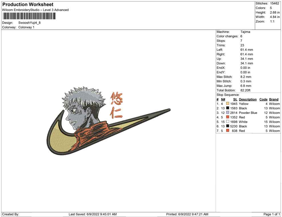Viewport: 282px width, 217px height.
Task: Click 'Last Saved: 6/9/2022 9:45:01 AM'
Action: pos(93,214)
